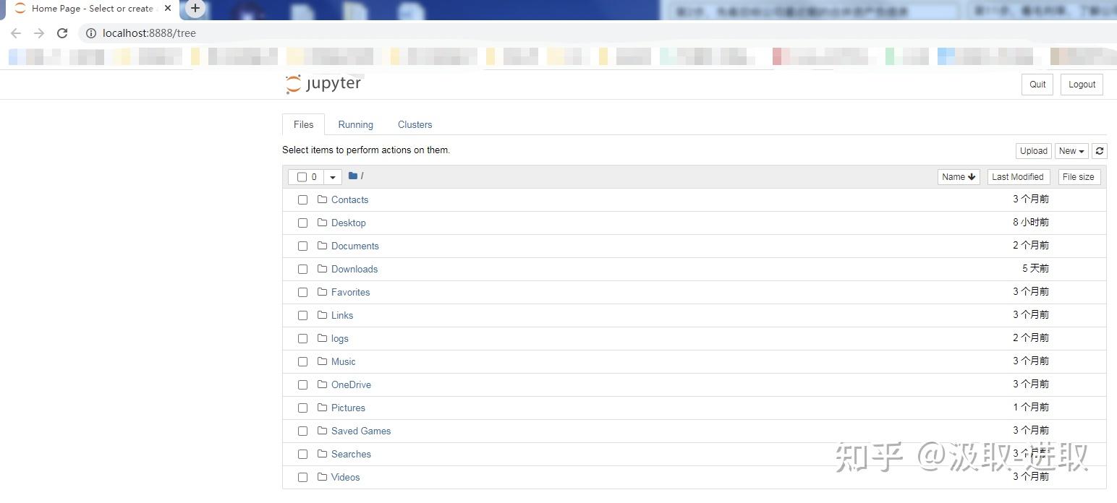This screenshot has height=503, width=1117.
Task: Refresh the notebook file list
Action: coord(1100,151)
